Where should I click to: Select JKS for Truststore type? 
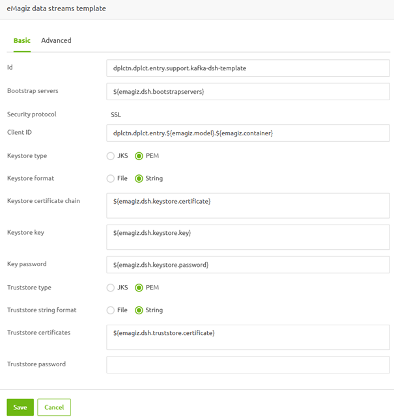[111, 288]
